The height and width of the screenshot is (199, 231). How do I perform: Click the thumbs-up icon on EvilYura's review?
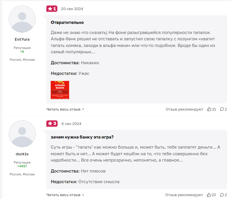209,109
